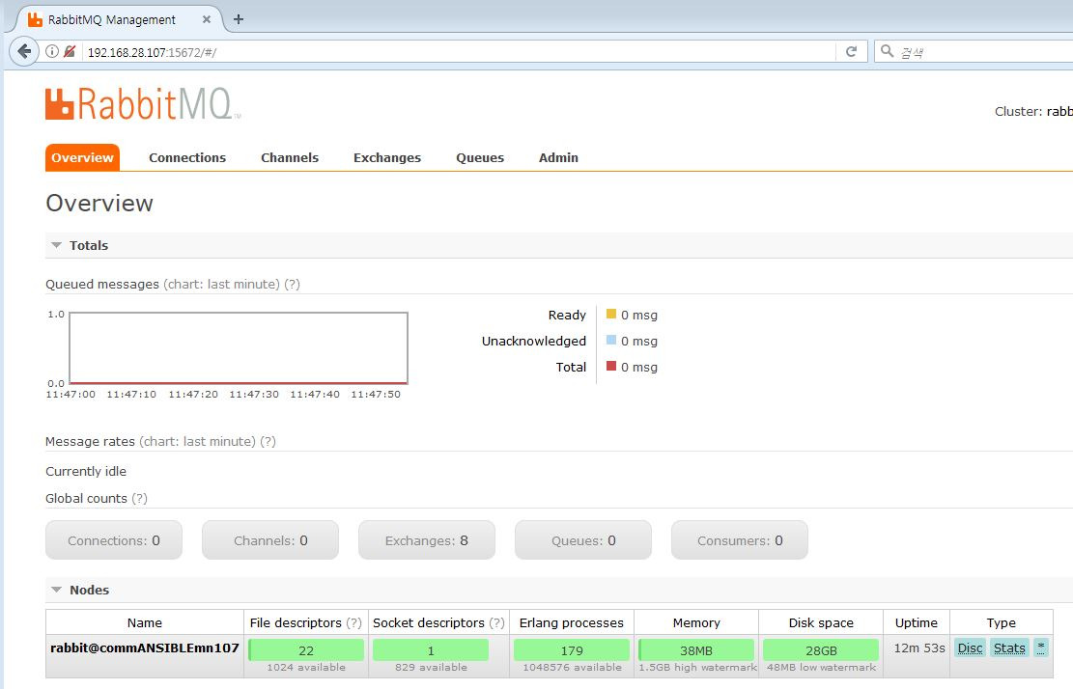The width and height of the screenshot is (1073, 689).
Task: Click the blue Unacknowledged color swatch
Action: tap(611, 340)
